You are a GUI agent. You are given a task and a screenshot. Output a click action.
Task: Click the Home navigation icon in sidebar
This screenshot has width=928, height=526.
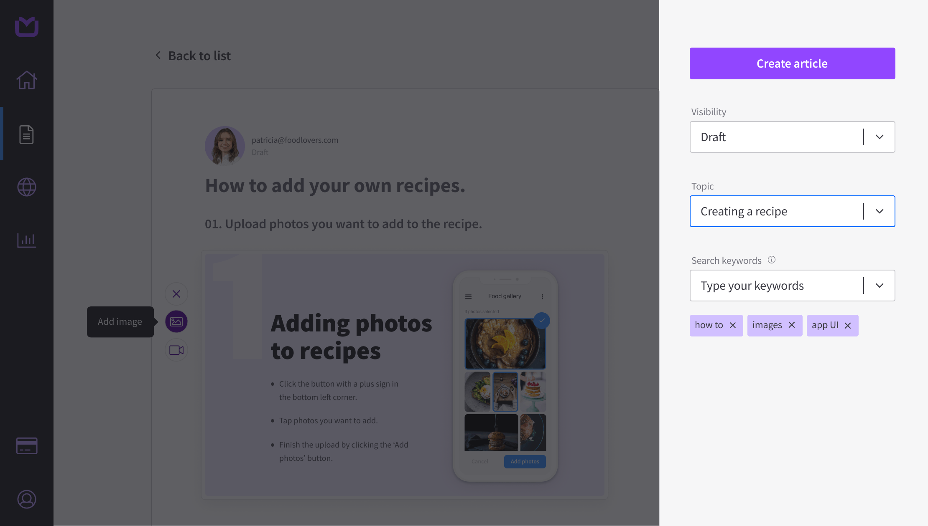point(27,80)
